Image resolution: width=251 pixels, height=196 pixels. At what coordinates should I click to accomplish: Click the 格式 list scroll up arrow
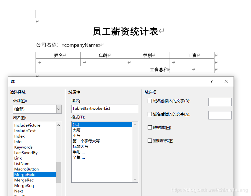click(x=135, y=125)
